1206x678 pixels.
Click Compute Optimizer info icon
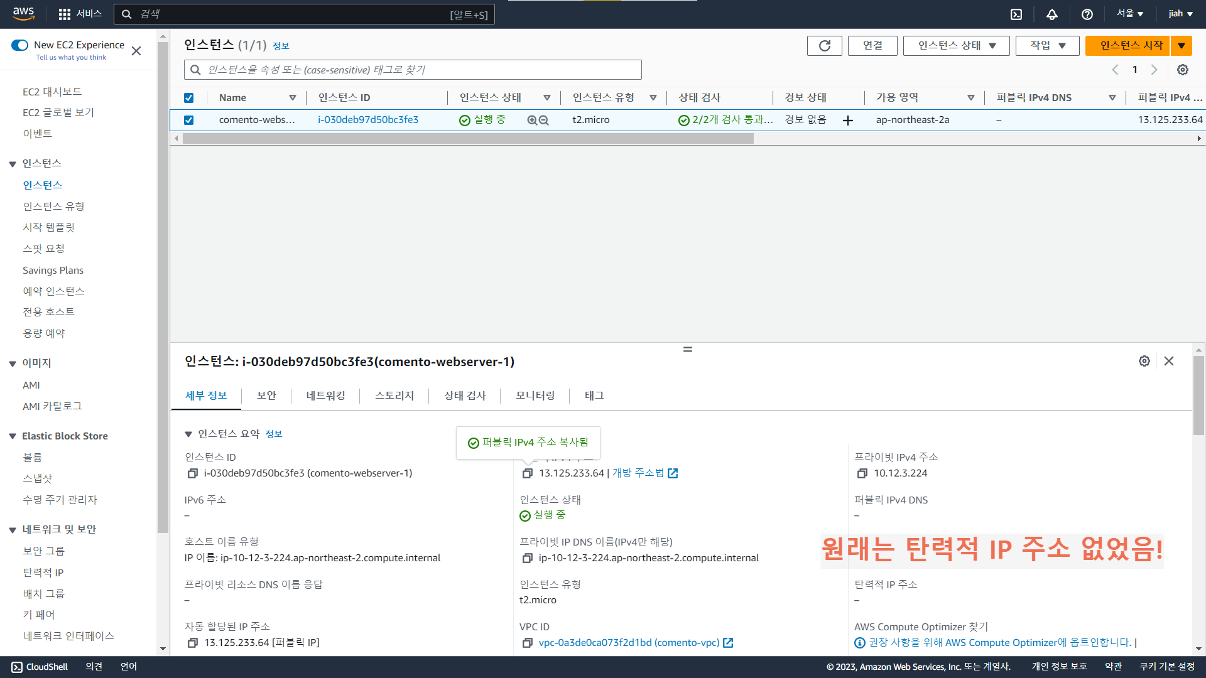(x=860, y=643)
